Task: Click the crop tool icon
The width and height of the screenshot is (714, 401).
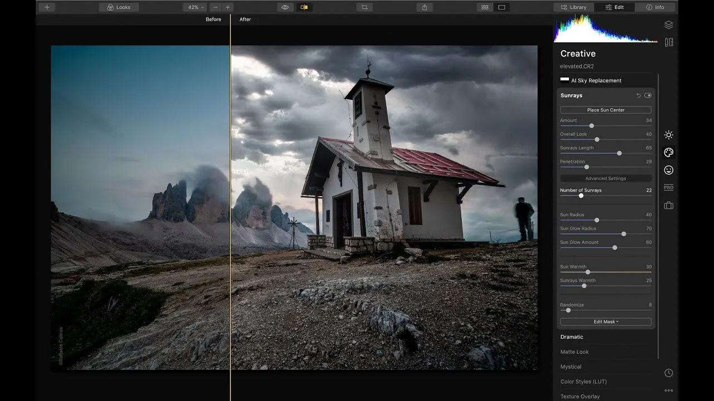Action: [x=364, y=7]
